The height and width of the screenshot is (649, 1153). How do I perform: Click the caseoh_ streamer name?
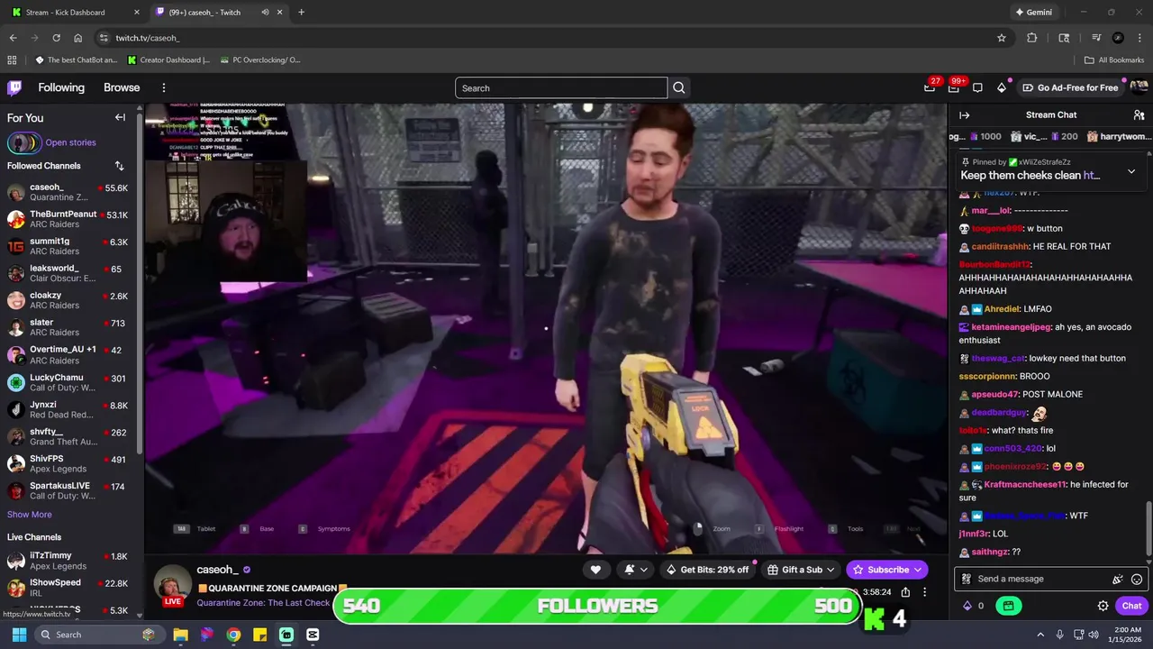tap(217, 570)
